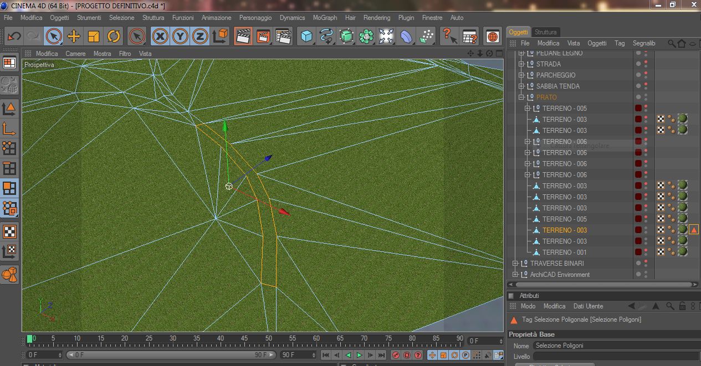Click layer color swatch of TERRENO - 005
This screenshot has height=366, width=701.
(x=638, y=109)
